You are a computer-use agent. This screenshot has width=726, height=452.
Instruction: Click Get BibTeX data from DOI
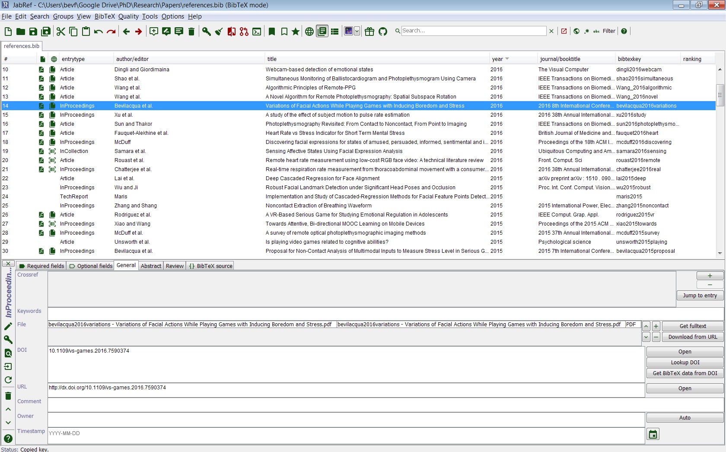click(685, 373)
